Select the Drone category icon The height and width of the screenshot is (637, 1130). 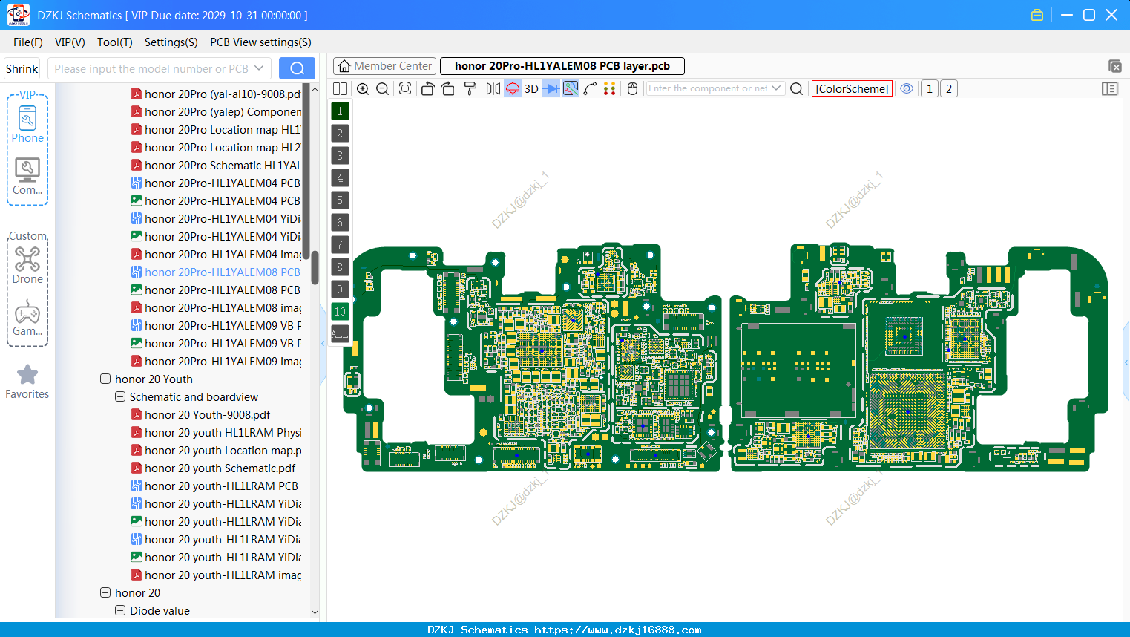click(27, 266)
